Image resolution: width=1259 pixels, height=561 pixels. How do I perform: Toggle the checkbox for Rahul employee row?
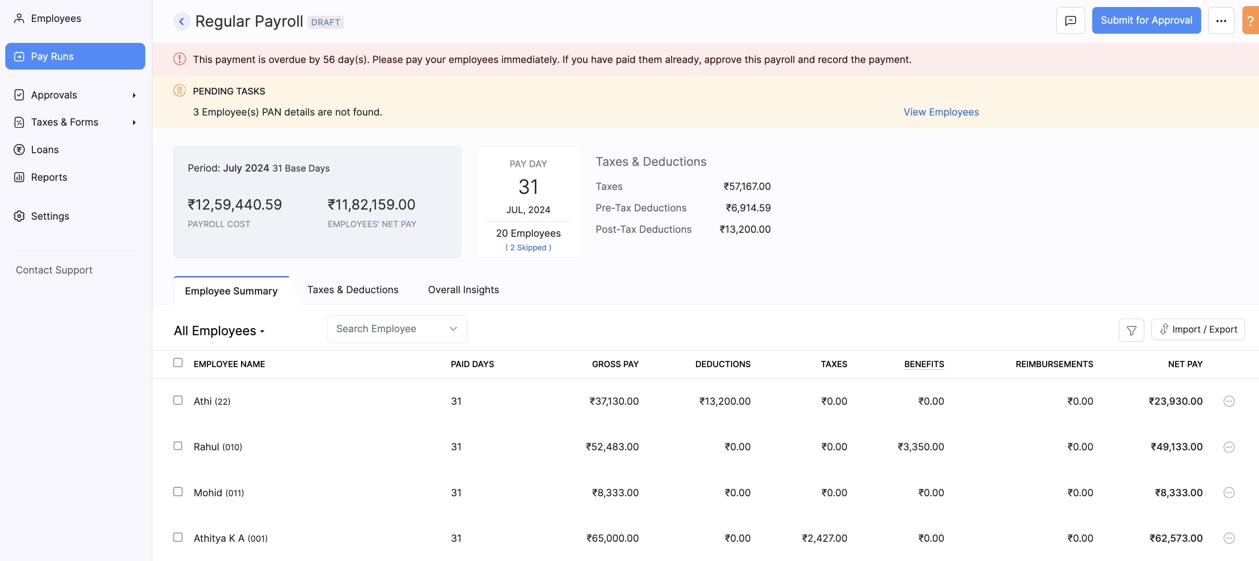click(x=178, y=445)
